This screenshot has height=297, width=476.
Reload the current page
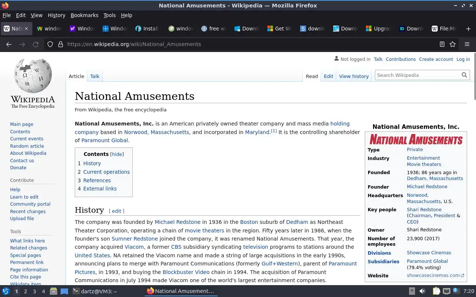pos(36,44)
